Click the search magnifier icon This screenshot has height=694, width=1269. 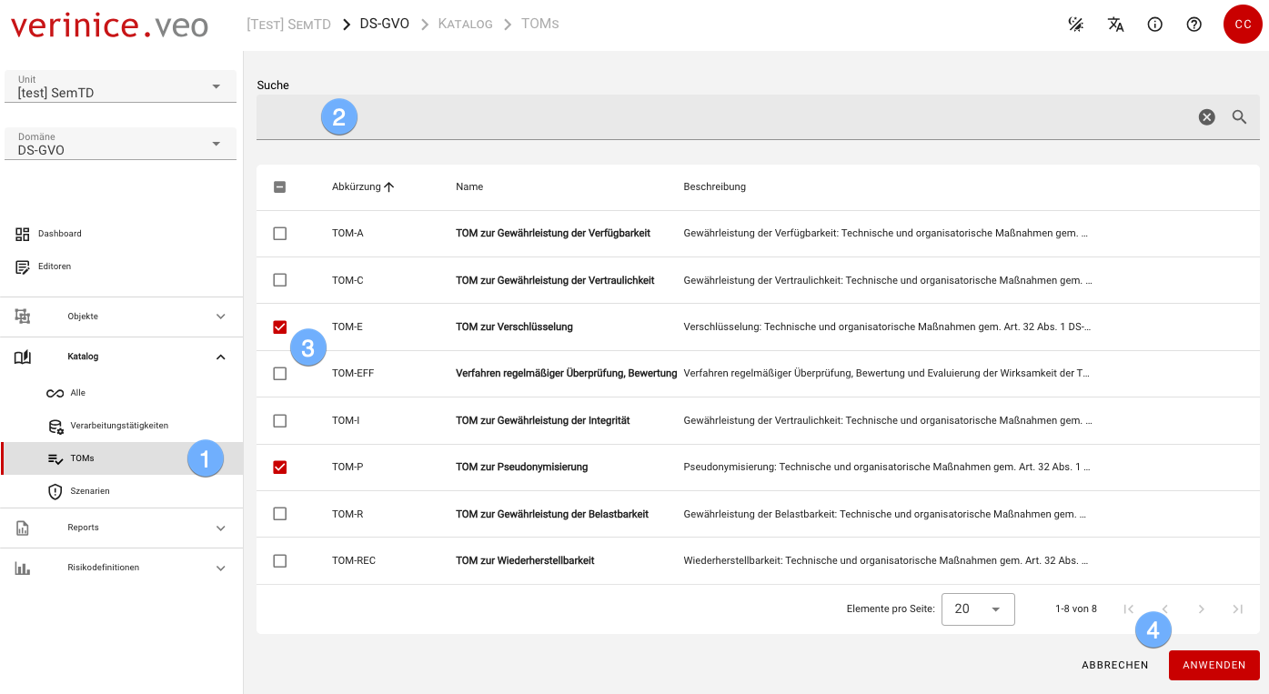1239,117
